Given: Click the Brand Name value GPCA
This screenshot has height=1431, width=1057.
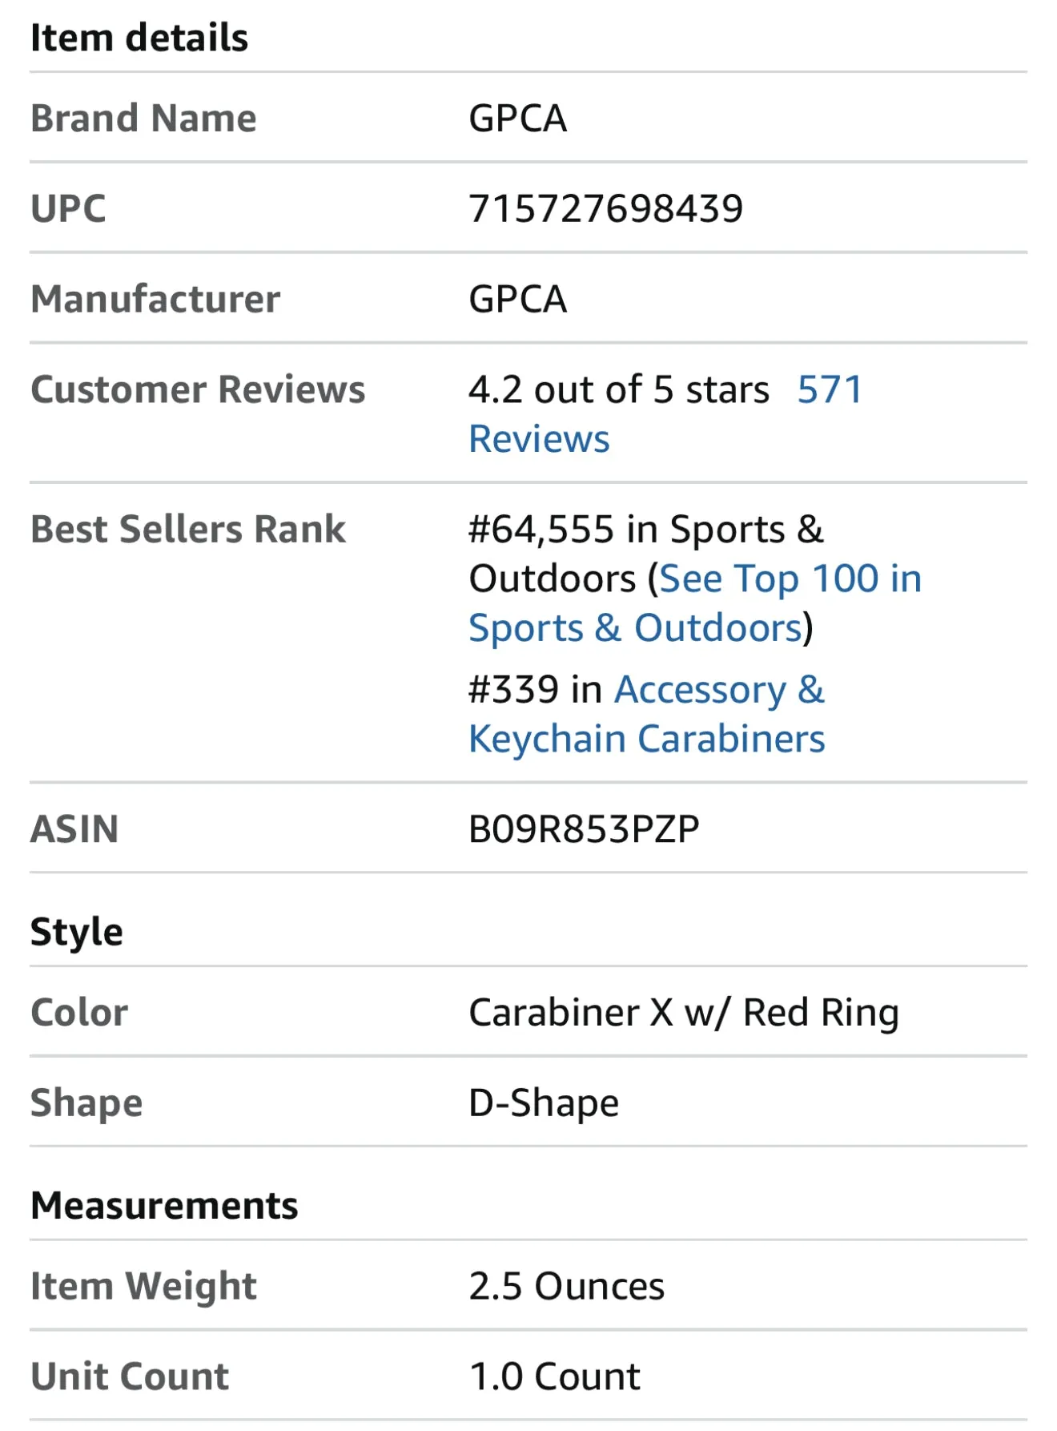Looking at the screenshot, I should coord(518,119).
